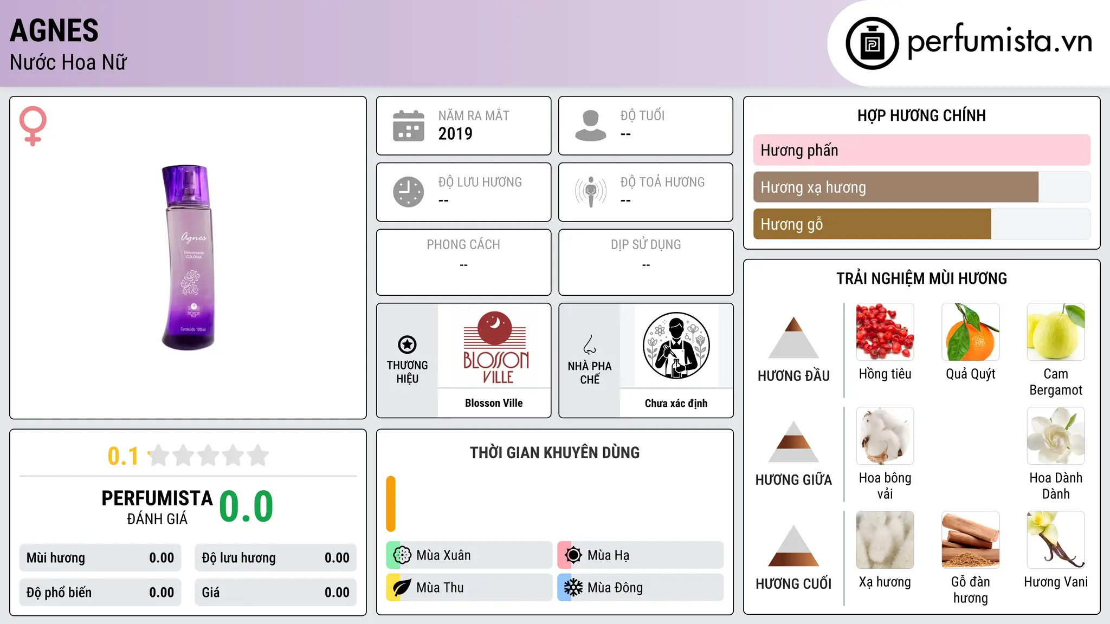Click the 2019 launch year value

coord(455,134)
